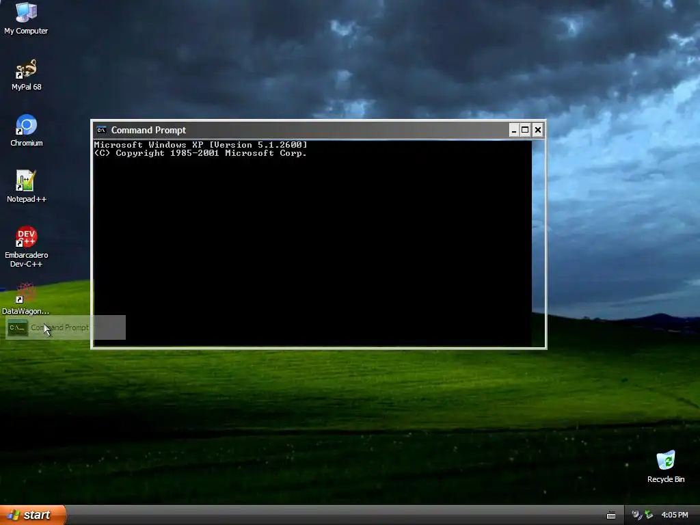Select the Chromium desktop shortcut
Image resolution: width=700 pixels, height=525 pixels.
(27, 131)
